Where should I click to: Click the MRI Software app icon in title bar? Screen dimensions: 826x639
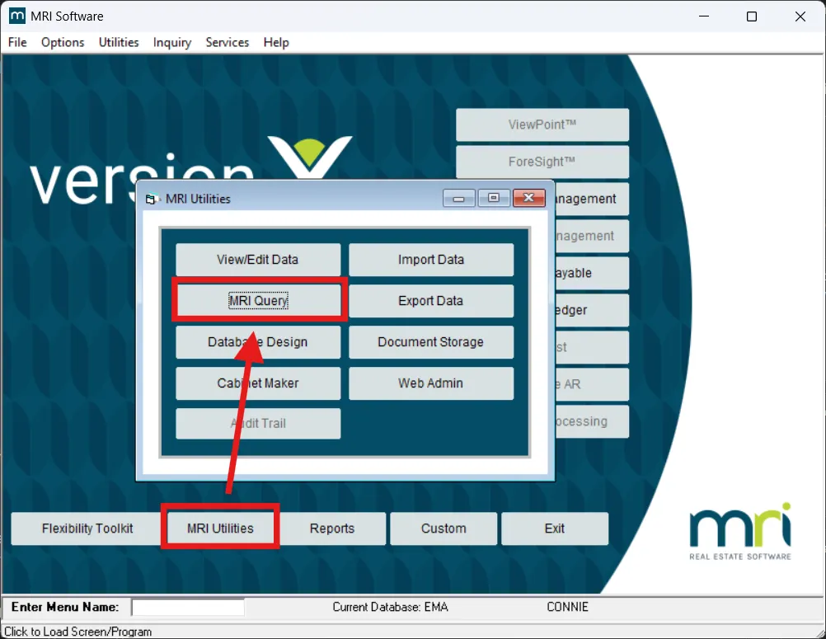click(16, 16)
